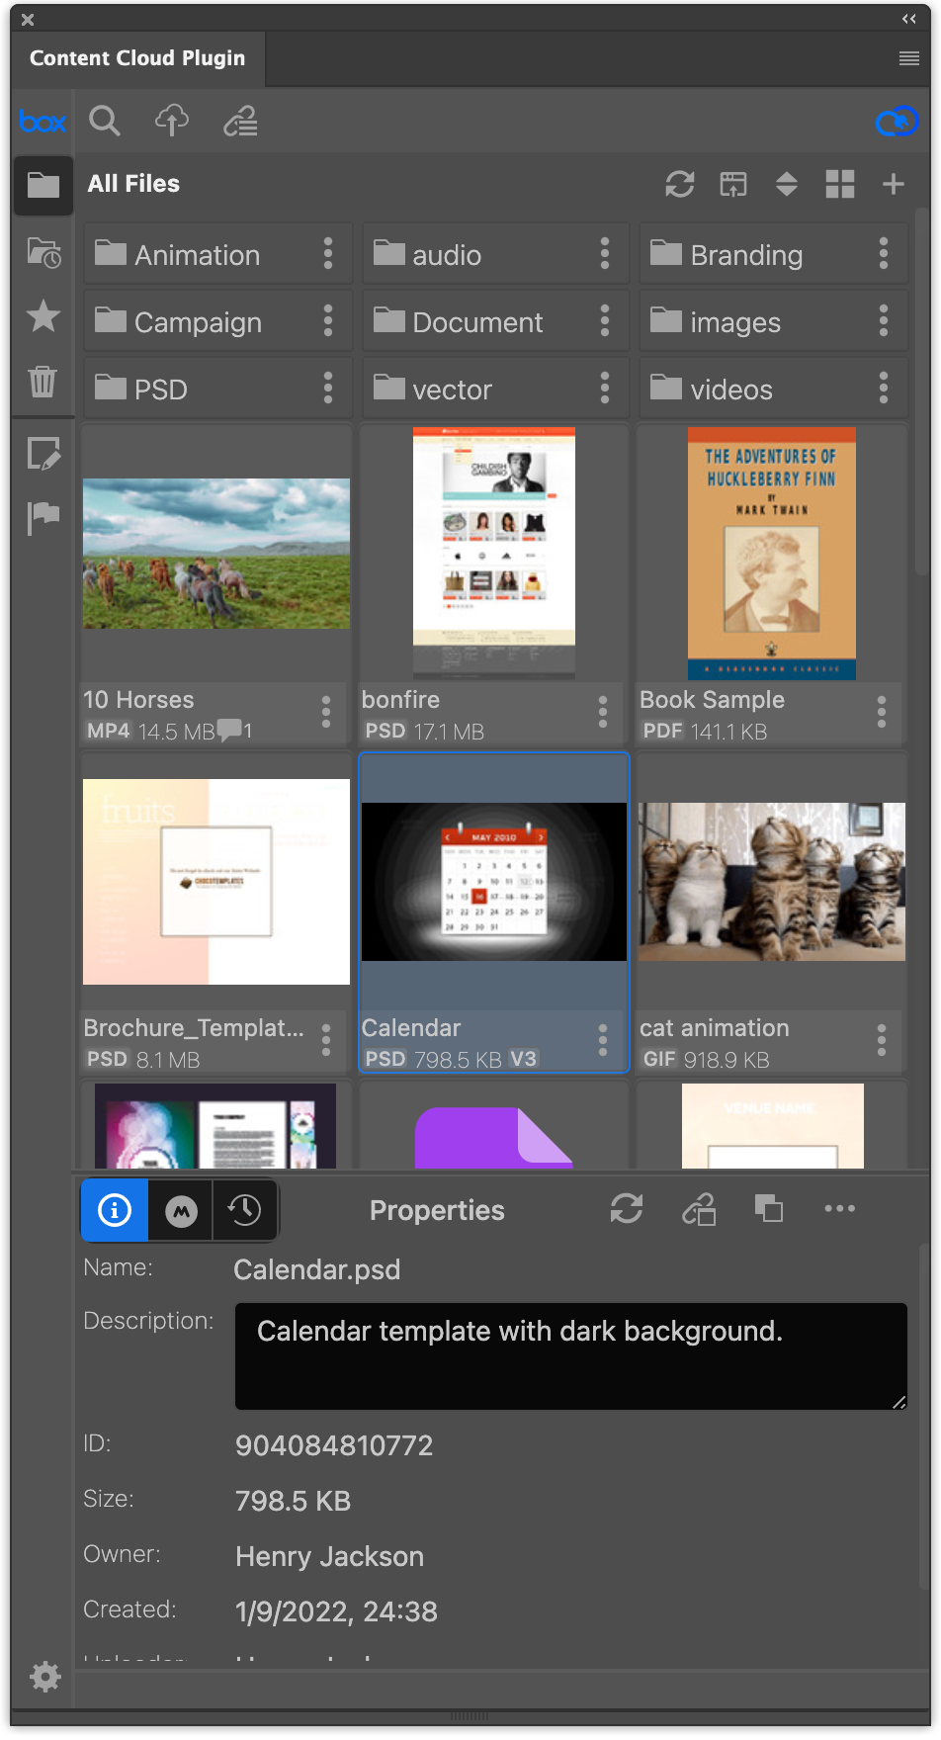
Task: Click the Description text field
Action: pos(570,1355)
